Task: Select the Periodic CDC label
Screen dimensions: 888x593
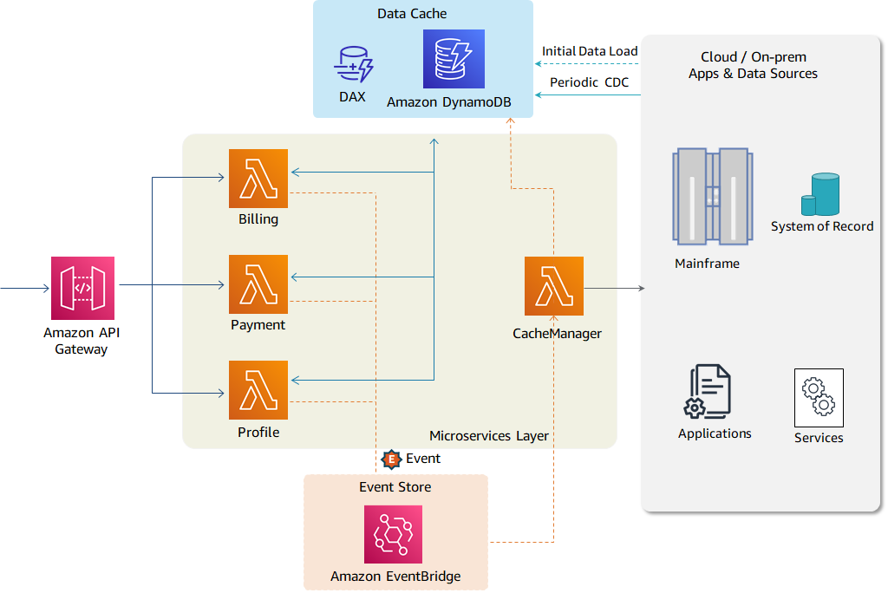Action: tap(590, 81)
